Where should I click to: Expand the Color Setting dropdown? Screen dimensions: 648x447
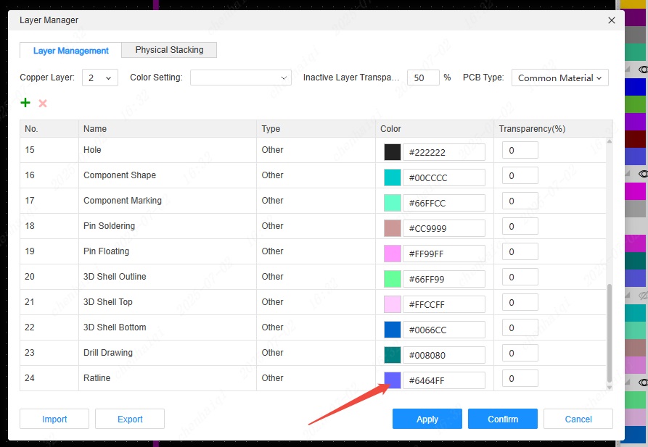240,78
